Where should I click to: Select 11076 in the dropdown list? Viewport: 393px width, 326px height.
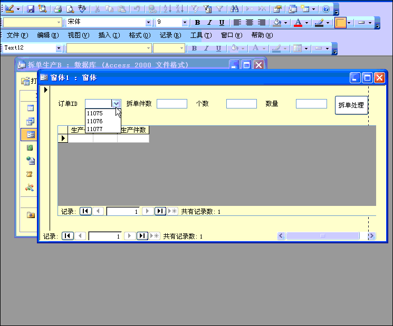103,121
